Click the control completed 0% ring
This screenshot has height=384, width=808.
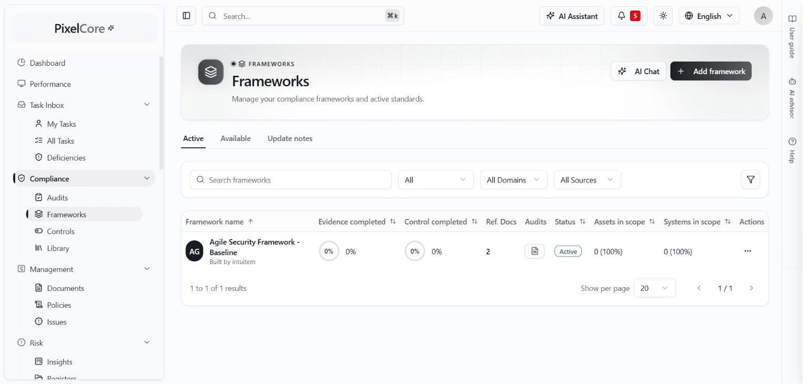[x=415, y=251]
